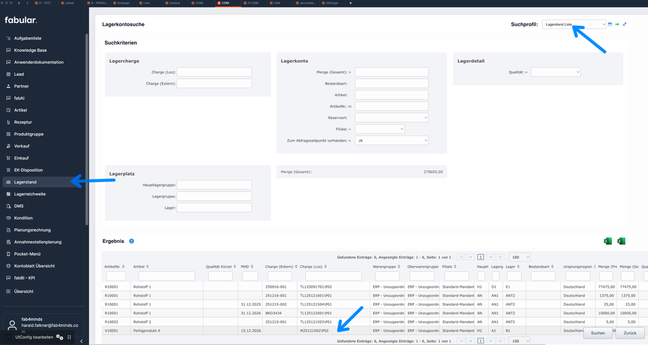Screen dimensions: 648x345
Task: Click the Charge (Los) input field
Action: click(x=214, y=72)
